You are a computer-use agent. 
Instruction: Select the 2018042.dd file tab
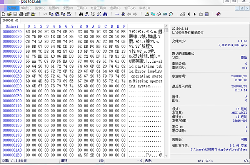pos(11,20)
